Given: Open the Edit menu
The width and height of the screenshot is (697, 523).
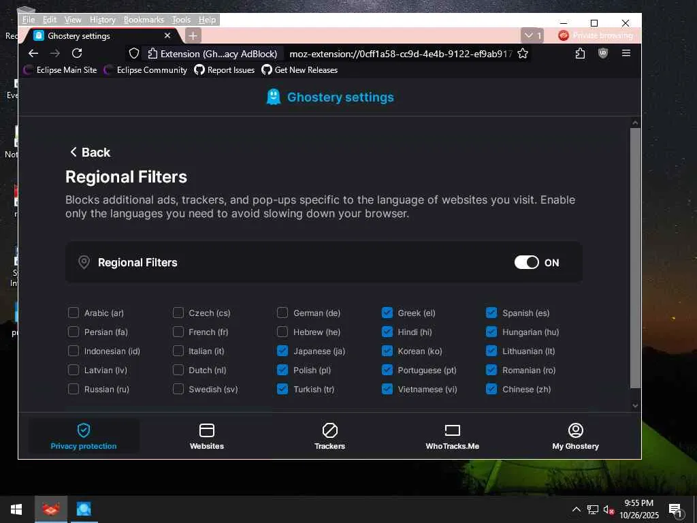Looking at the screenshot, I should (x=49, y=20).
